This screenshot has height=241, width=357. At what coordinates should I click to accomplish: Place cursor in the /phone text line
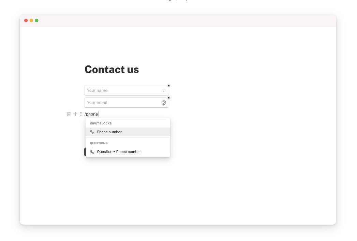[x=91, y=114]
